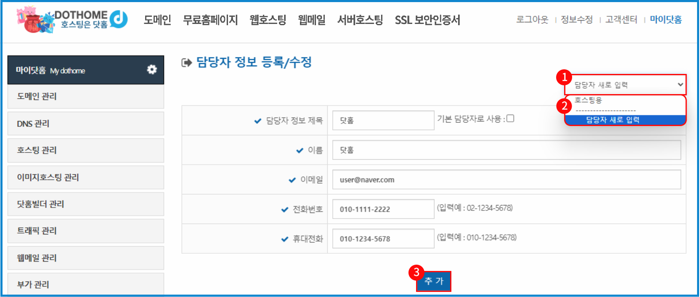The width and height of the screenshot is (700, 297).
Task: Open the 서버호스팅 menu
Action: [x=360, y=20]
